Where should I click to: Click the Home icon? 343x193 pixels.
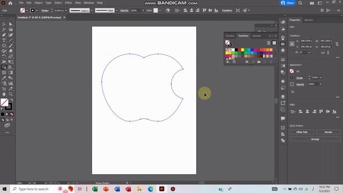pos(10,3)
